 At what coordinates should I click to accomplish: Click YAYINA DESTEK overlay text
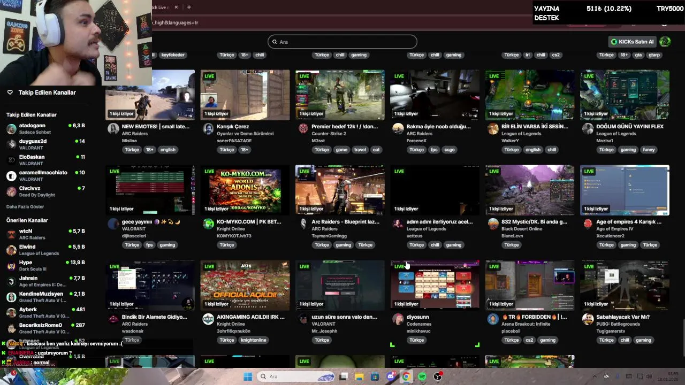coord(547,13)
